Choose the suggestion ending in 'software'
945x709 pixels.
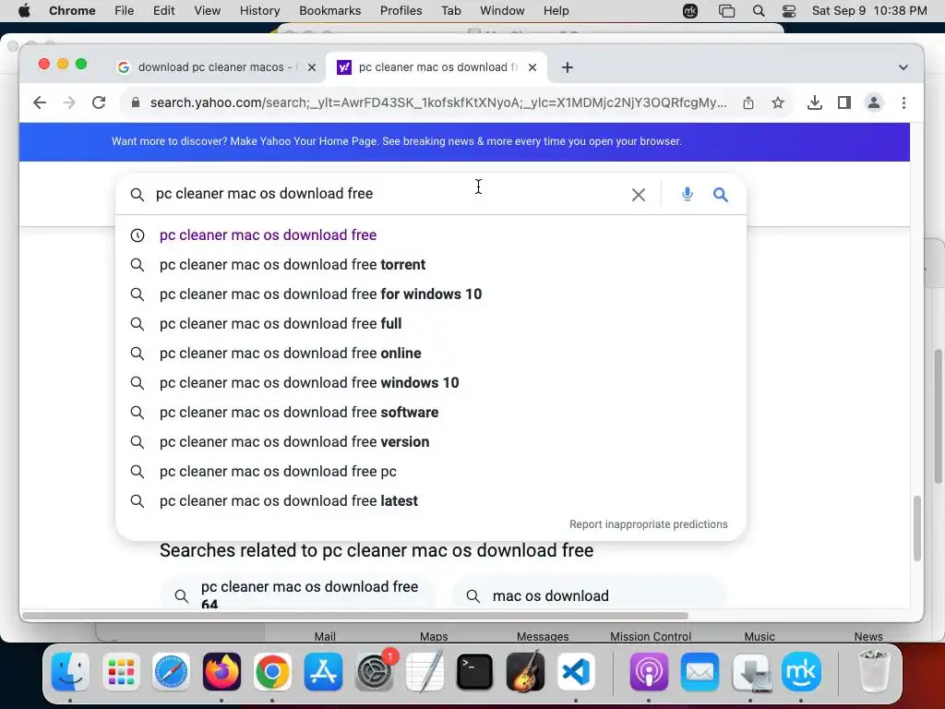(x=431, y=413)
